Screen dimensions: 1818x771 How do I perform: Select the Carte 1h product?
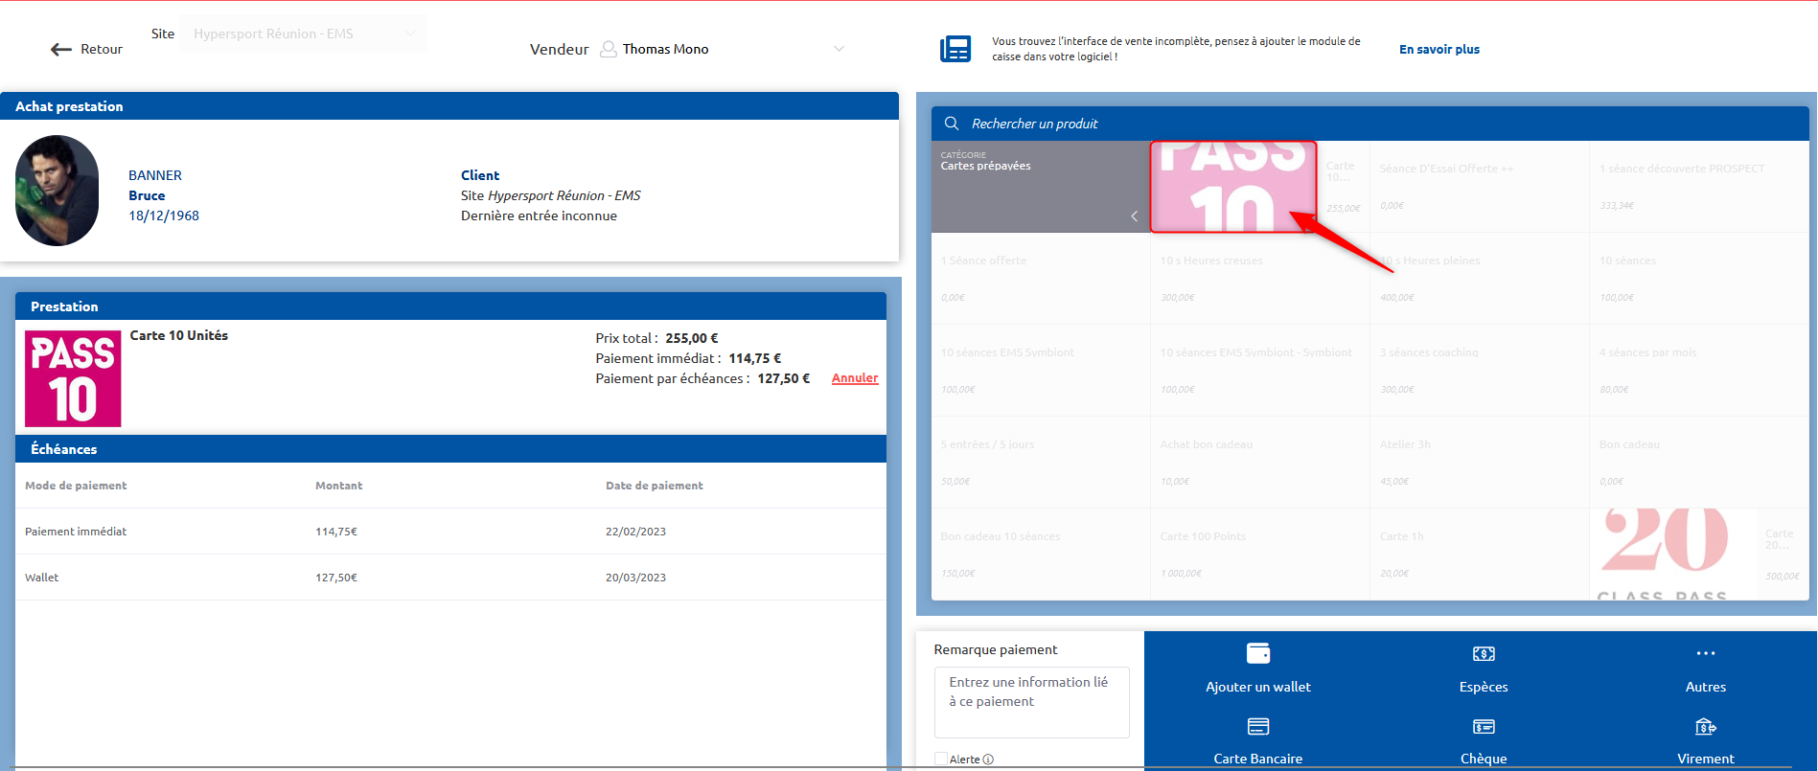click(x=1479, y=555)
